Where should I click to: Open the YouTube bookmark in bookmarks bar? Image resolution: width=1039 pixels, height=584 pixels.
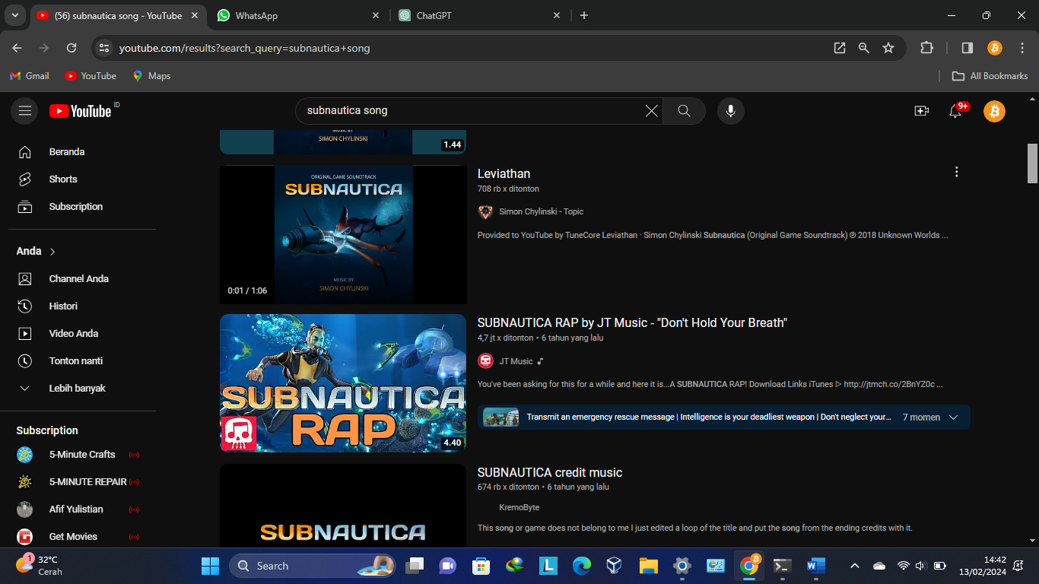(x=91, y=76)
